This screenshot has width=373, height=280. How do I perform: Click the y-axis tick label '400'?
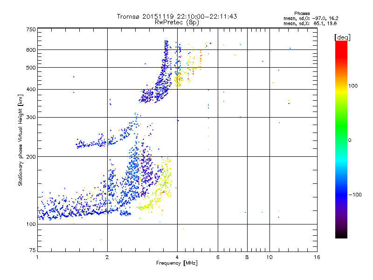(x=31, y=90)
